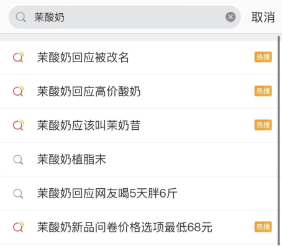Image resolution: width=282 pixels, height=246 pixels.
Task: Select suggestion 茉酸奶应该叫茉奶昔
Action: [139, 125]
